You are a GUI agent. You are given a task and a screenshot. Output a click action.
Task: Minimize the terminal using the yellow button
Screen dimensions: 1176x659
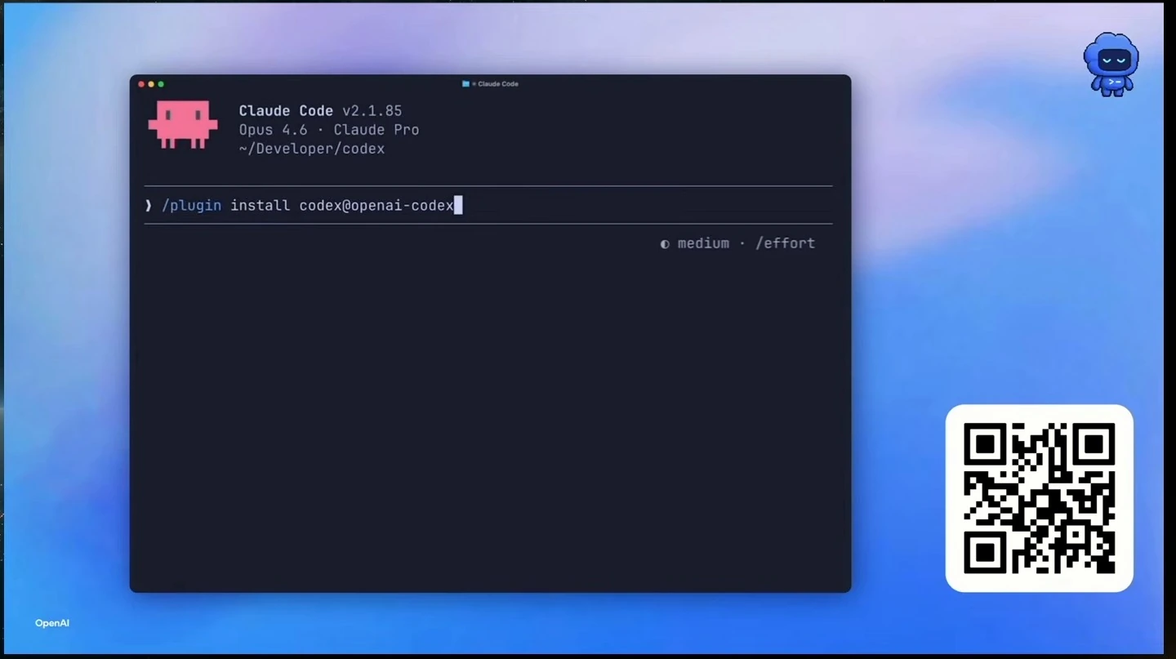point(151,84)
